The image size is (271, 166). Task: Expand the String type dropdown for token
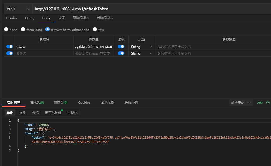click(142, 47)
